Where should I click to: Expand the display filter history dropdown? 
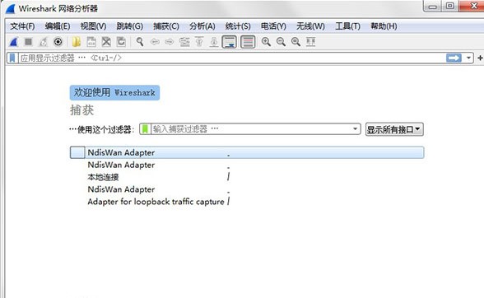pos(468,58)
